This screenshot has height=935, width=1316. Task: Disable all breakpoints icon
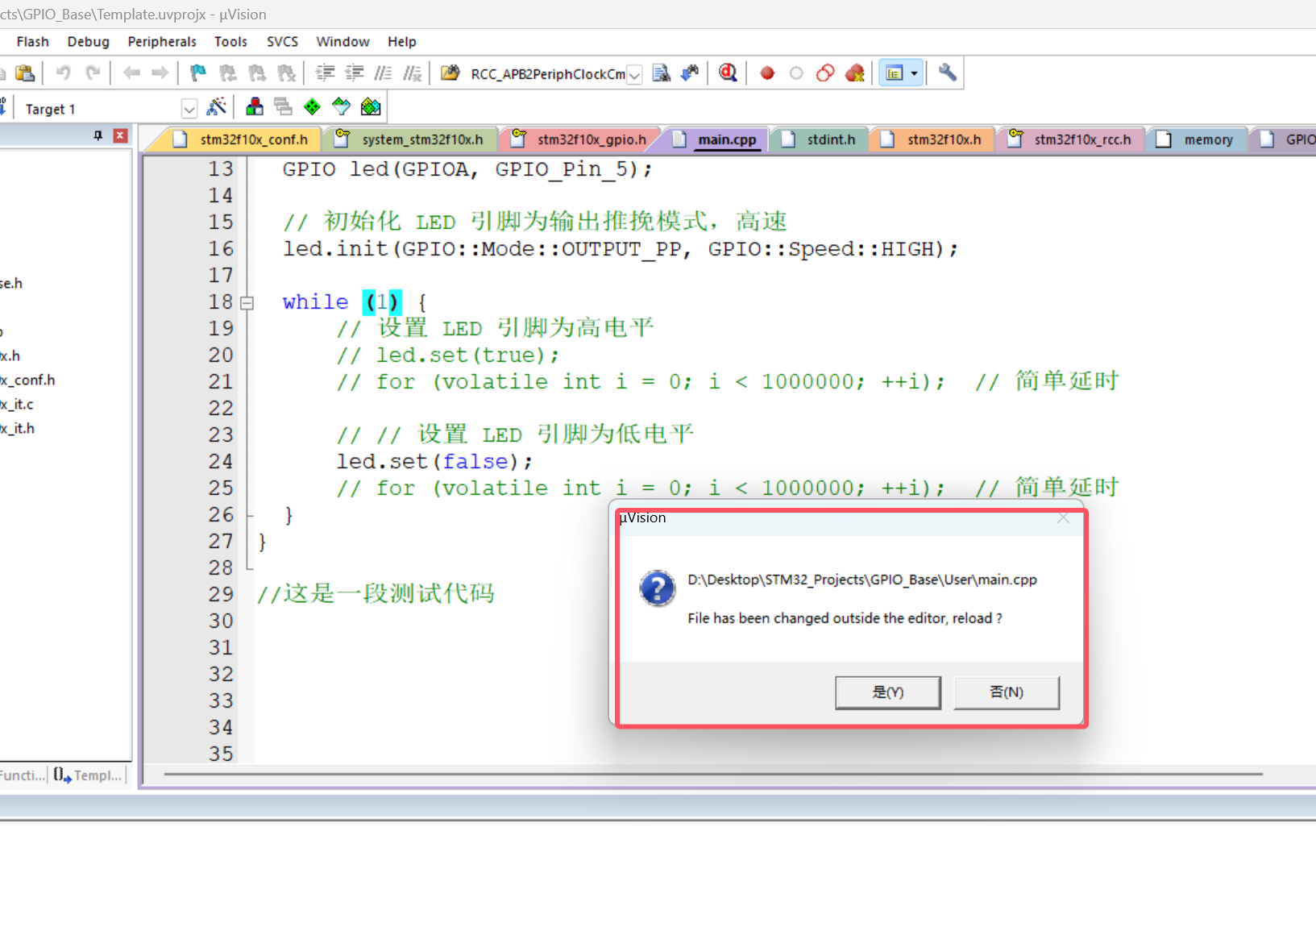point(825,73)
